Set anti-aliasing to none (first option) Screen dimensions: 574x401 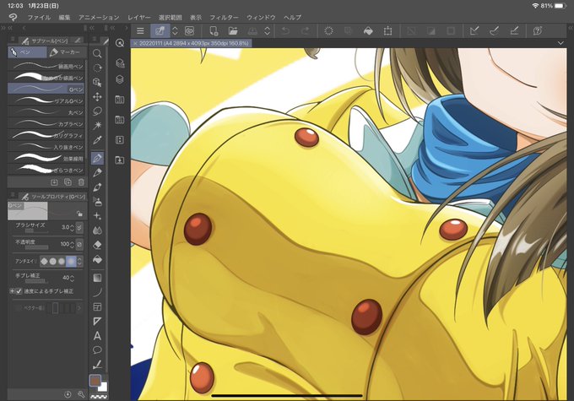point(44,261)
